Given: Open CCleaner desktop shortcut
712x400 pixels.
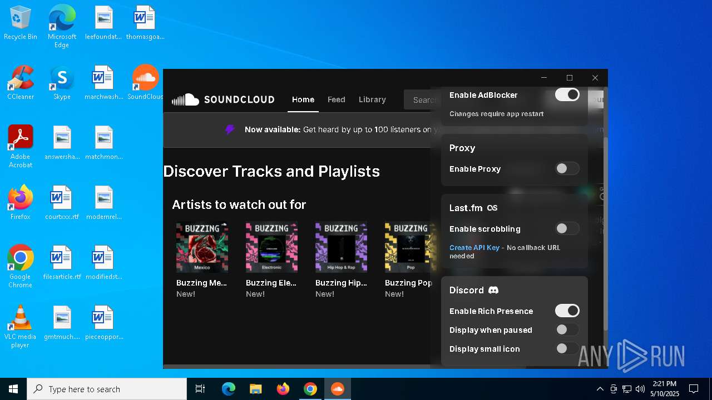Looking at the screenshot, I should tap(21, 83).
